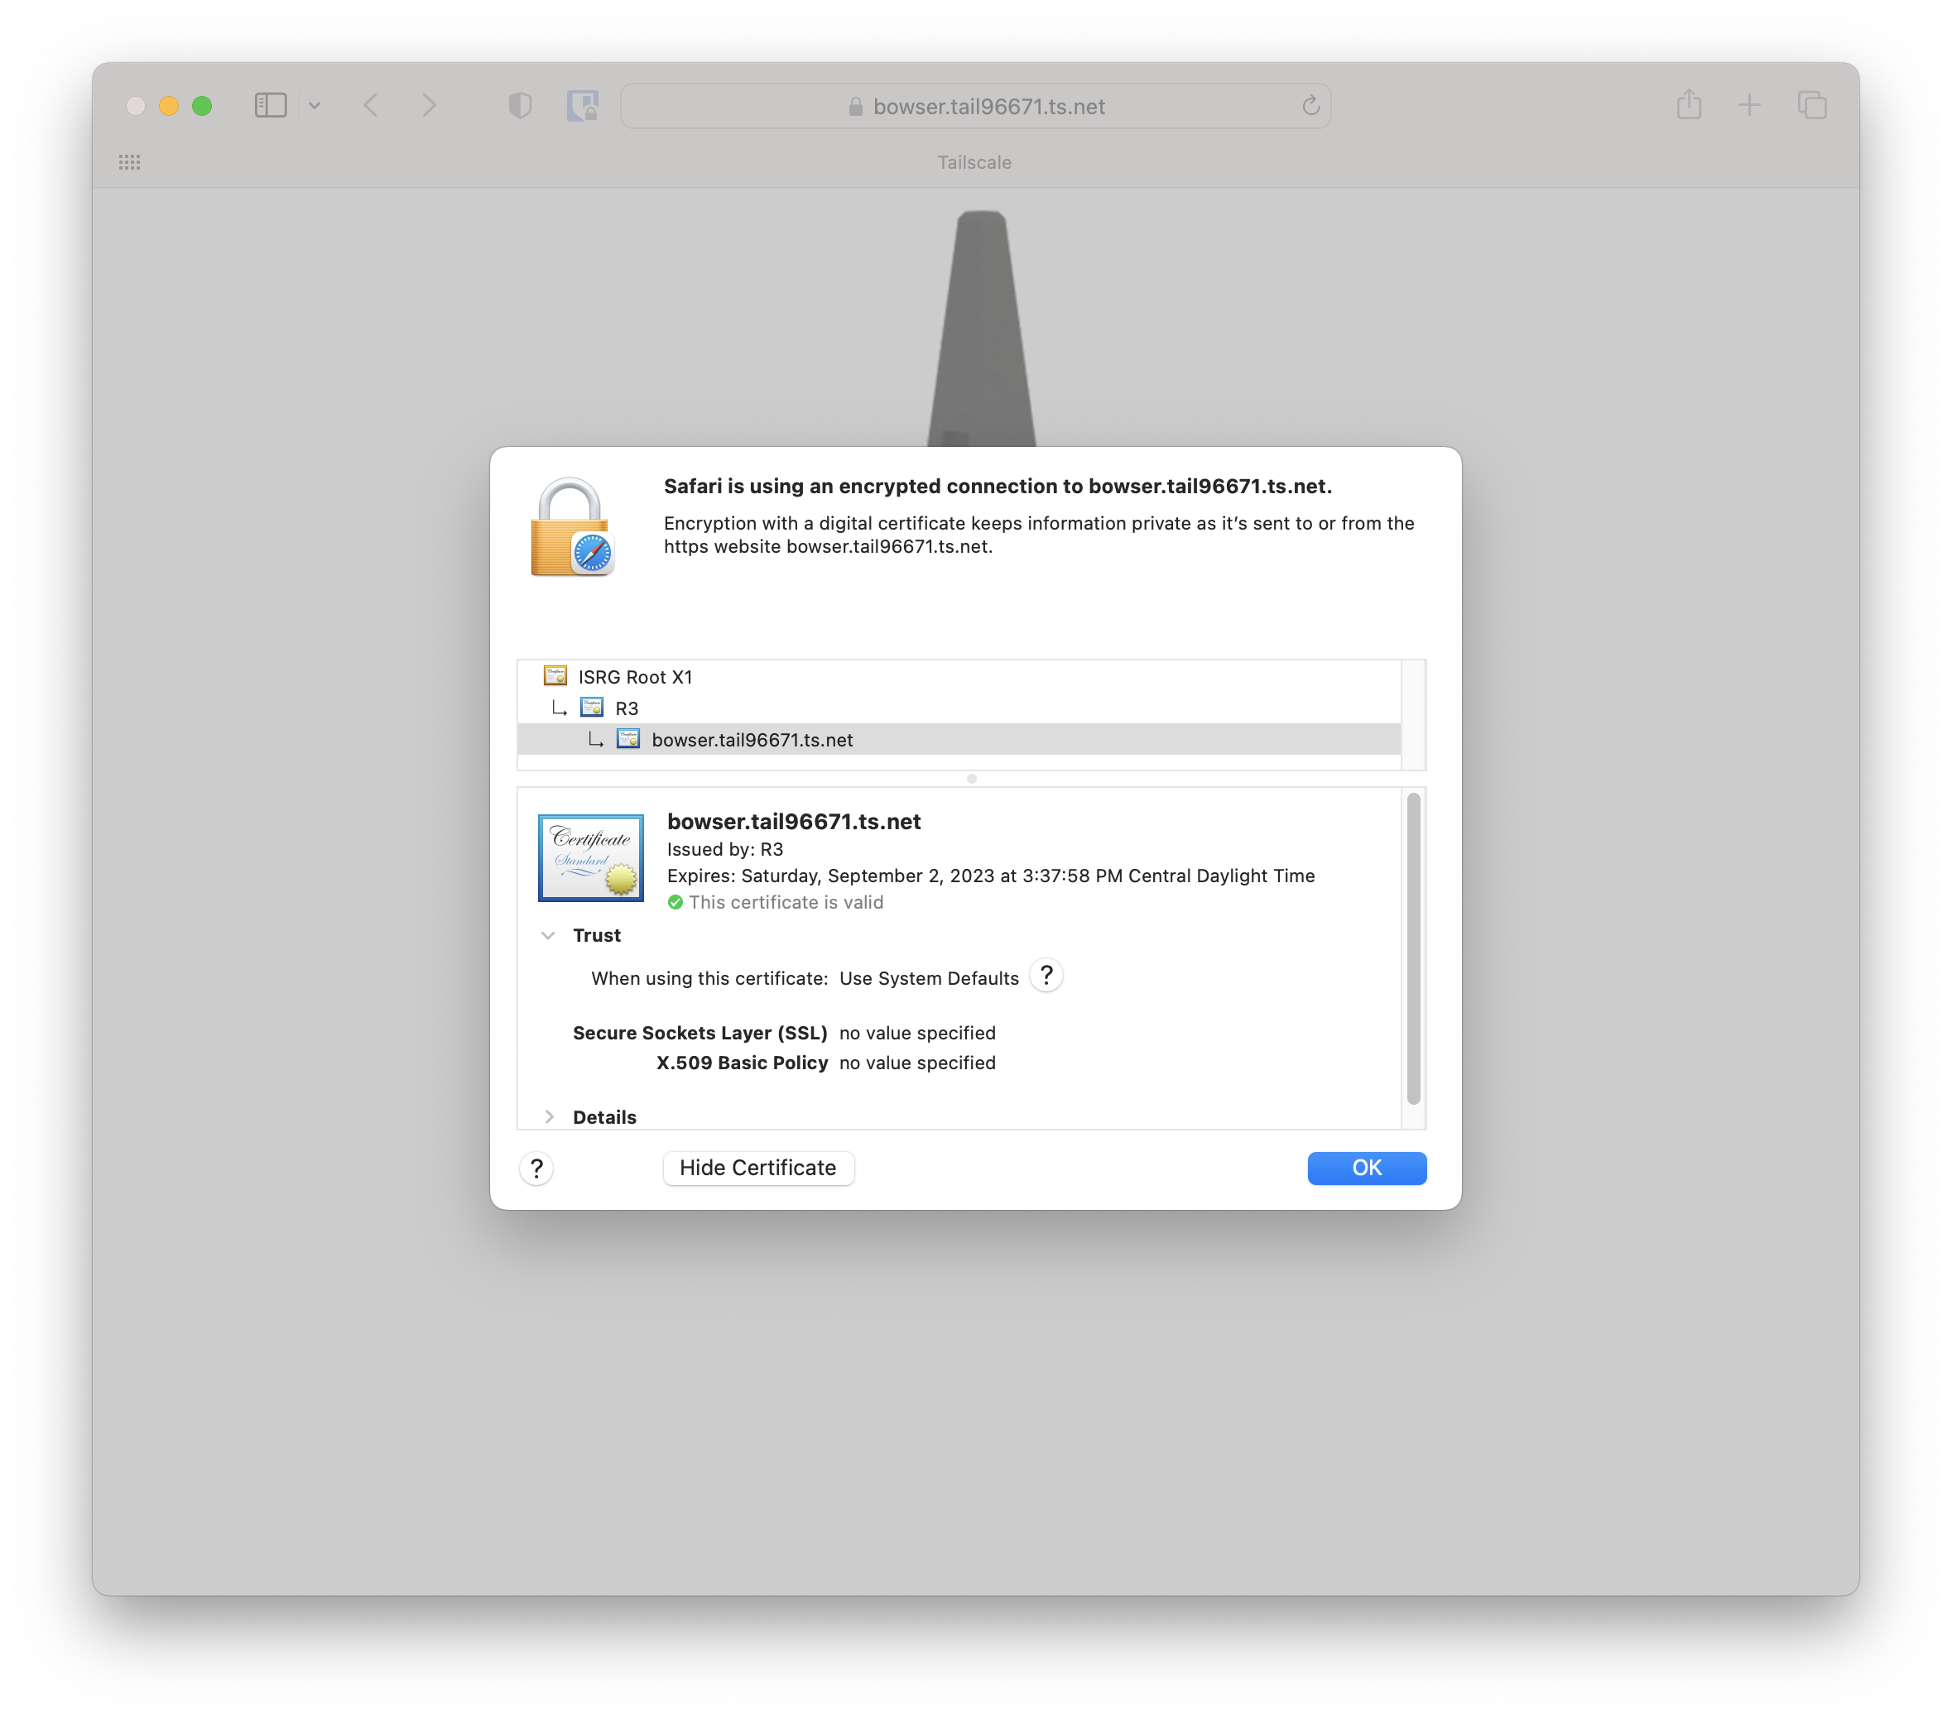Confirm the dialog with OK

[1366, 1168]
